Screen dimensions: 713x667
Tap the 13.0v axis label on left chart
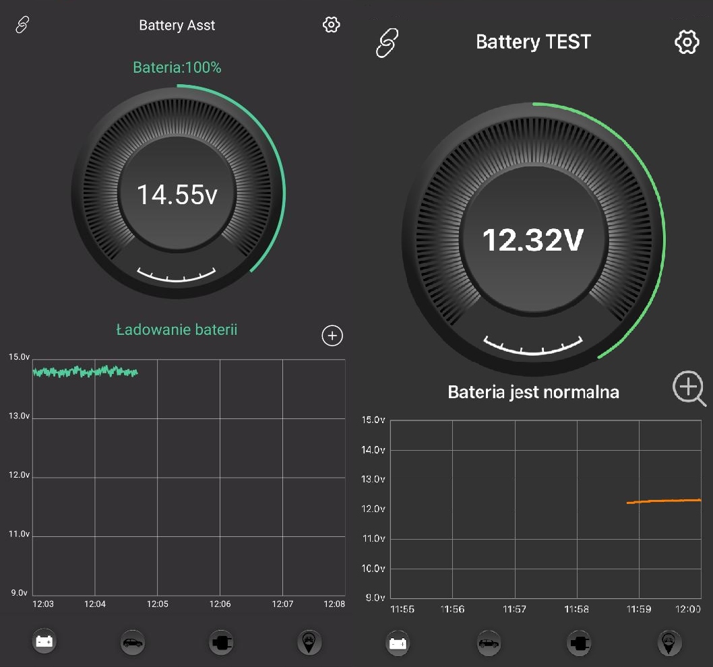[x=19, y=416]
